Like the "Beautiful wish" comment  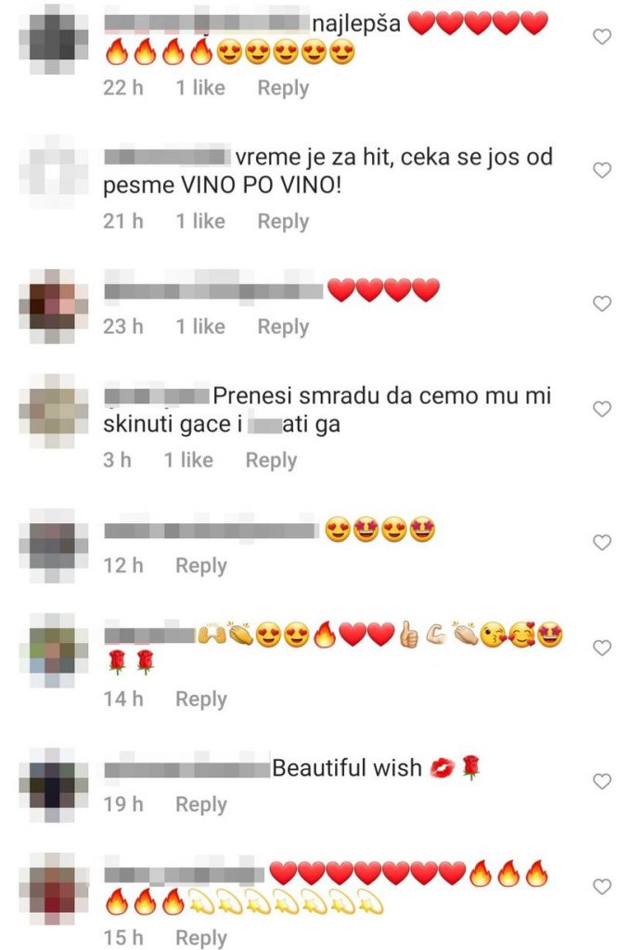tap(601, 781)
